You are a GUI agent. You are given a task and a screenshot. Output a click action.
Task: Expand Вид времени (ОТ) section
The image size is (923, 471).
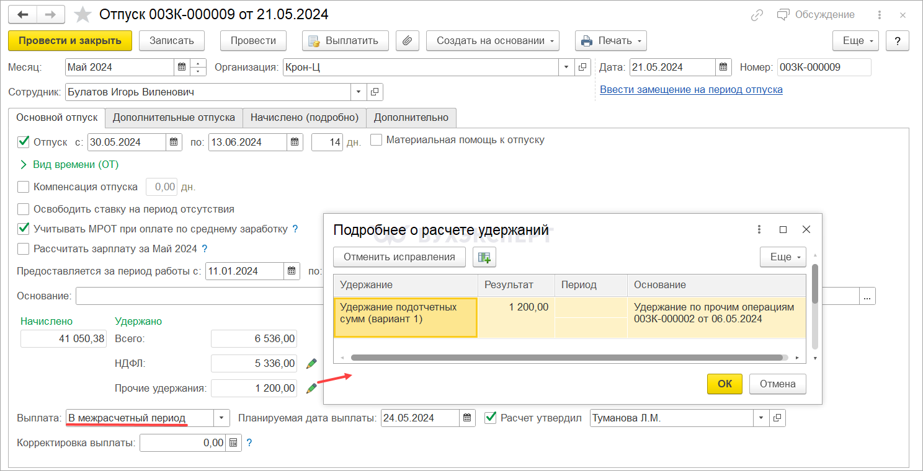click(24, 164)
